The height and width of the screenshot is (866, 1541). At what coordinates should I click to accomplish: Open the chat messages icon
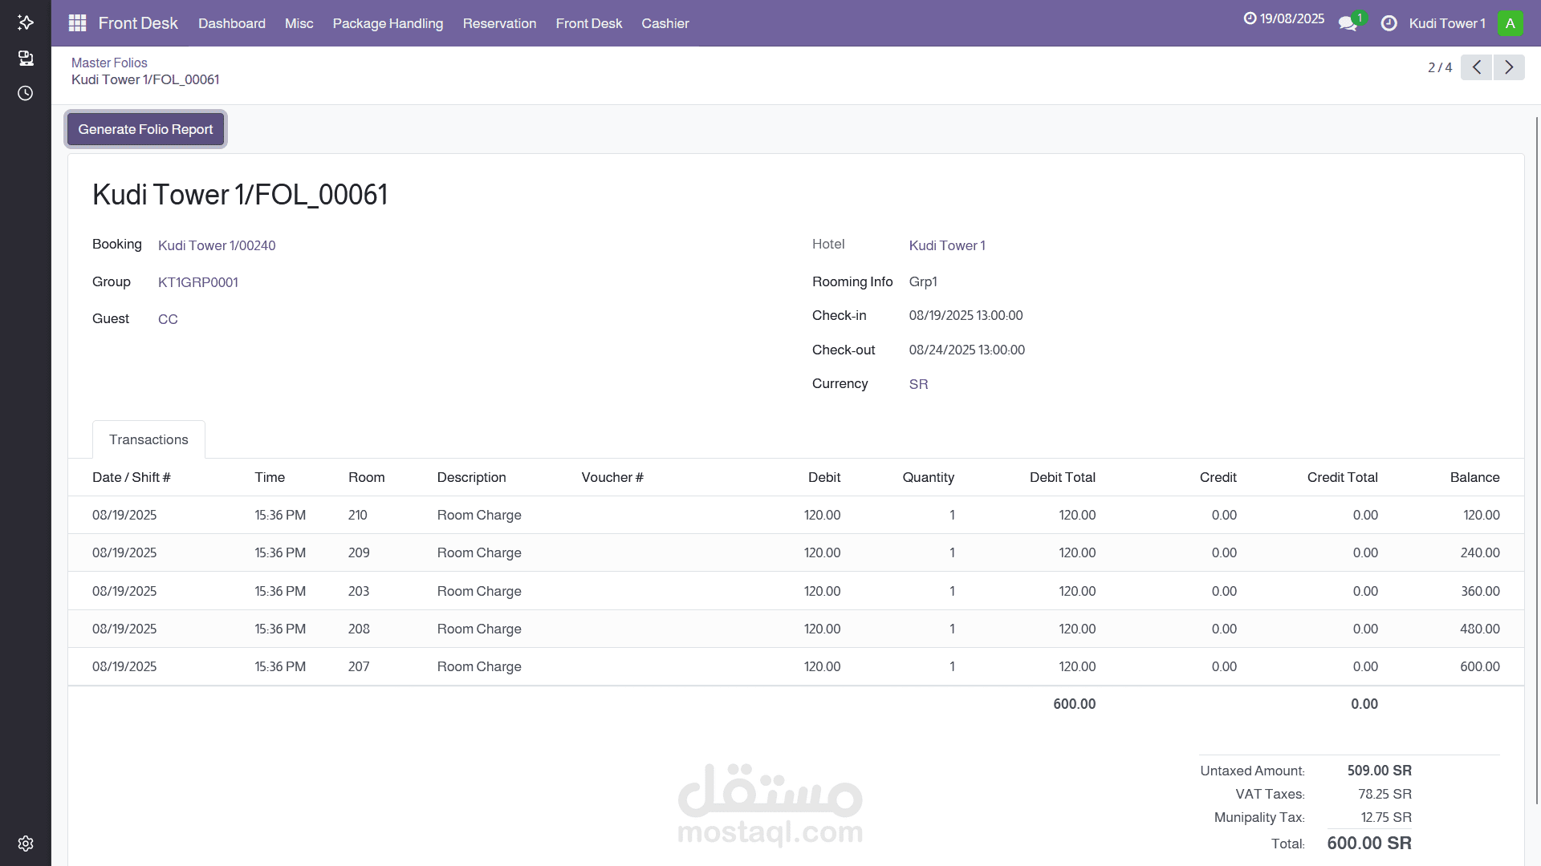(1348, 23)
